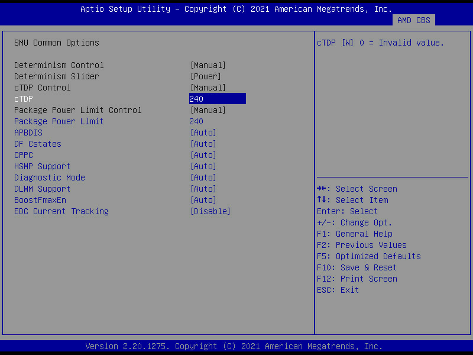Change DF Cstates [Auto] setting

(x=203, y=144)
